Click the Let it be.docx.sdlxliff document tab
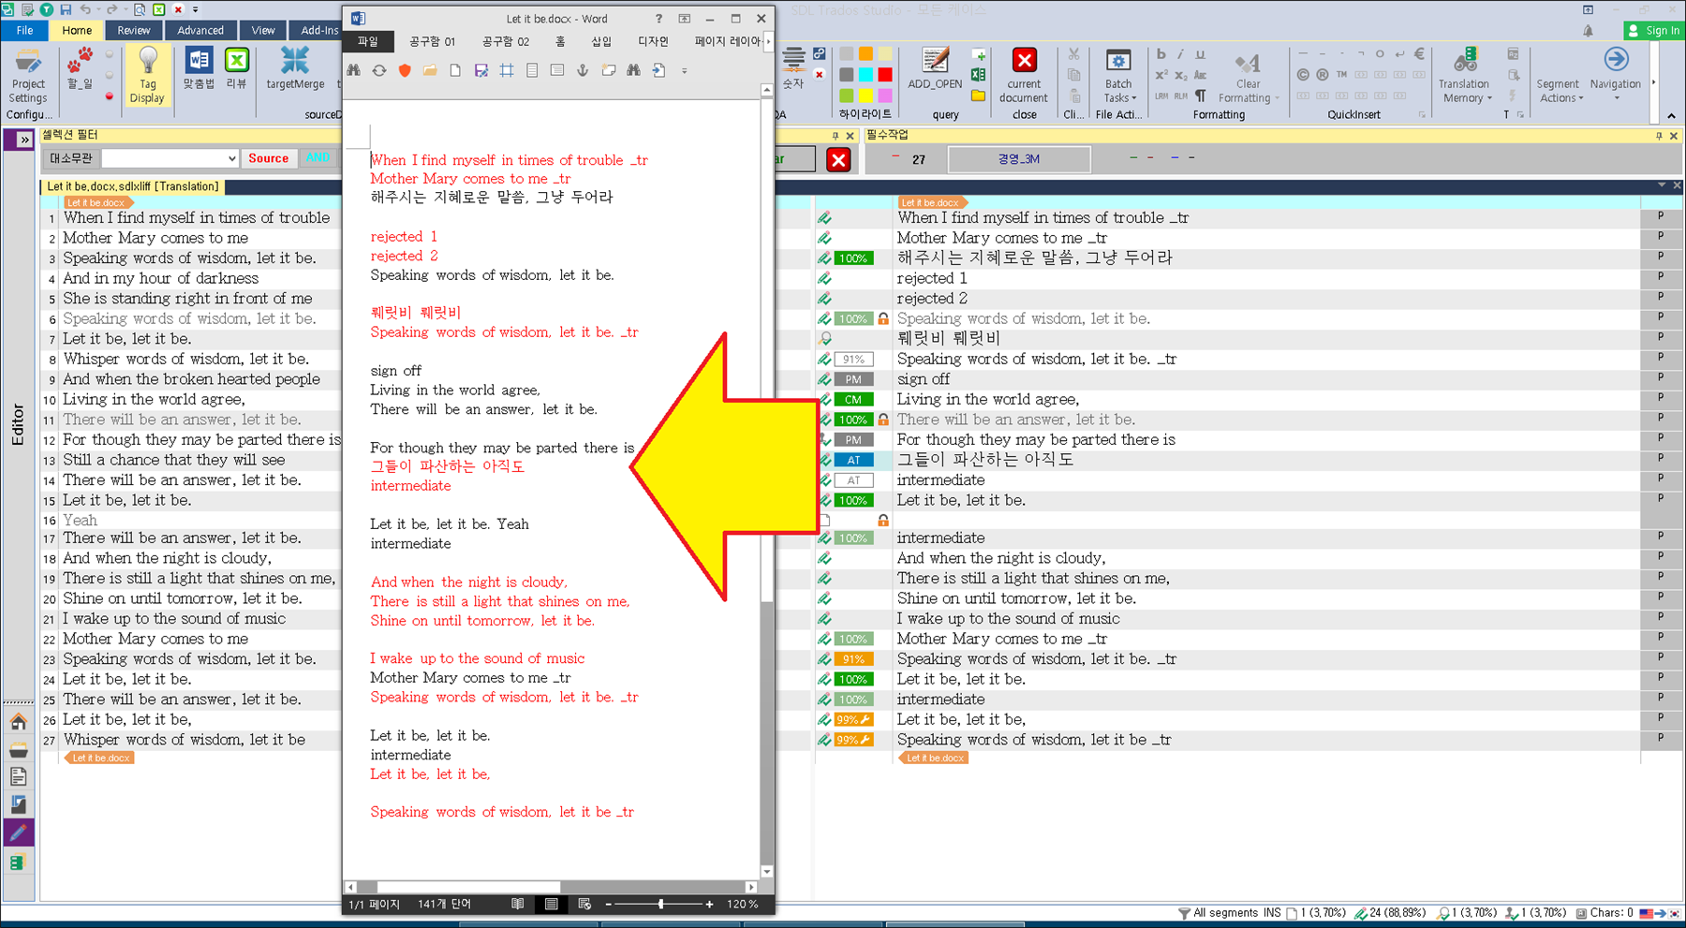Viewport: 1686px width, 928px height. [132, 186]
